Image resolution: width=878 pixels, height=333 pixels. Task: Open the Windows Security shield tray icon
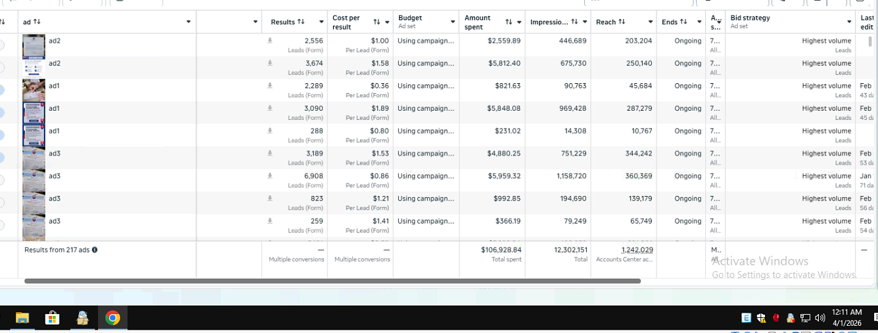pyautogui.click(x=761, y=318)
